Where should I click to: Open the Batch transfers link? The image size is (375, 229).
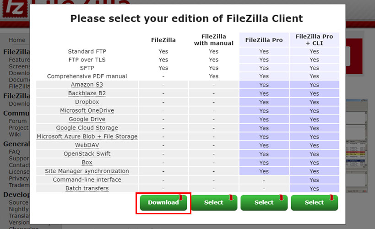click(x=87, y=188)
